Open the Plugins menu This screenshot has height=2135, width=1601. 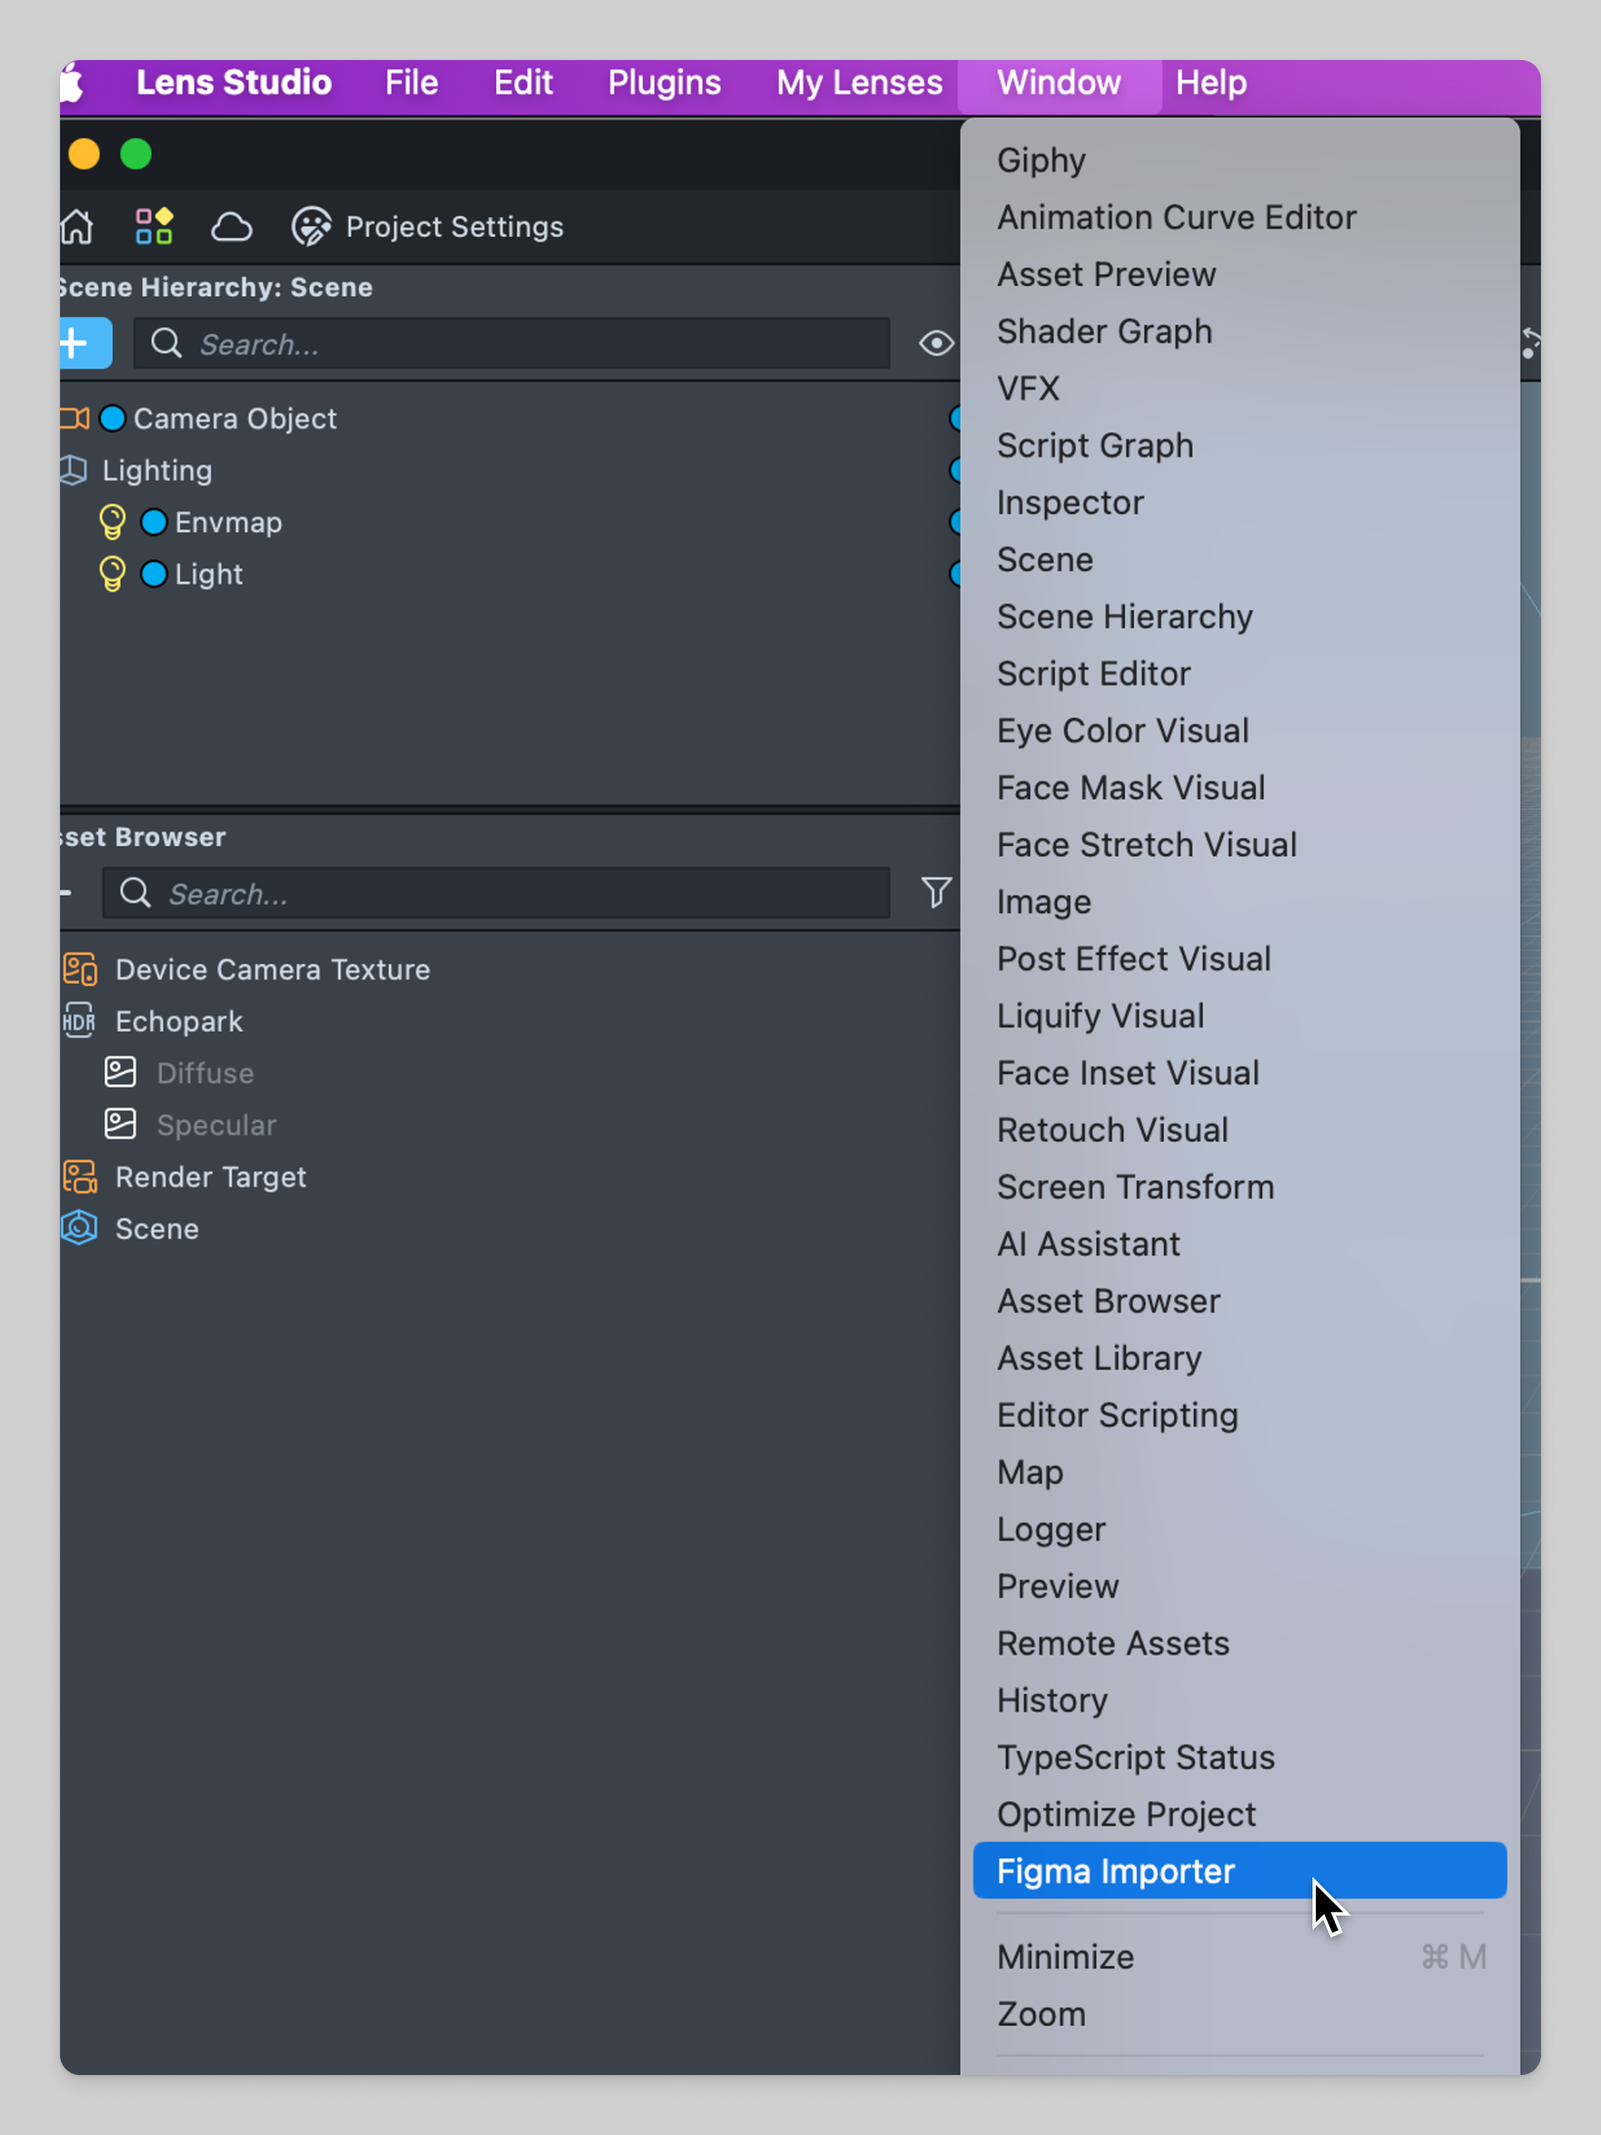664,83
